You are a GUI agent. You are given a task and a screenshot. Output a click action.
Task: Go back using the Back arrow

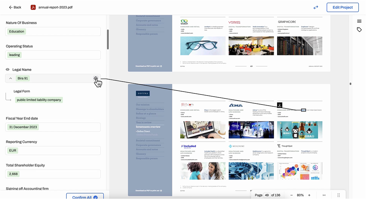click(x=15, y=7)
